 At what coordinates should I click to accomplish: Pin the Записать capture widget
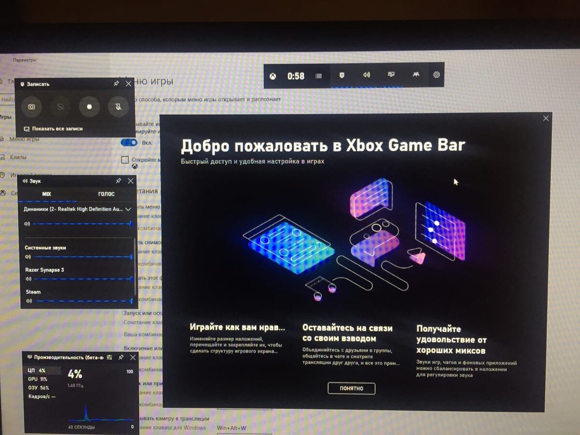click(116, 84)
